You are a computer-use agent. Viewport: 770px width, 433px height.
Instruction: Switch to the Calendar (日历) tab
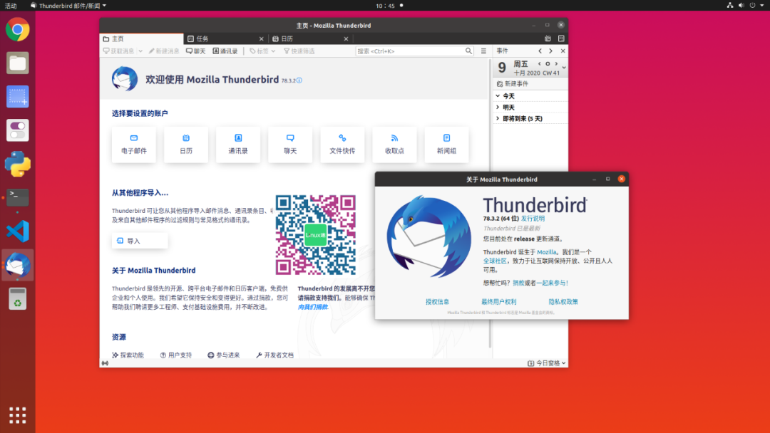pyautogui.click(x=310, y=38)
